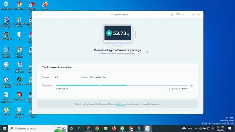
Task: Open the 3DMB desktop shortcut
Action: click(x=6, y=22)
